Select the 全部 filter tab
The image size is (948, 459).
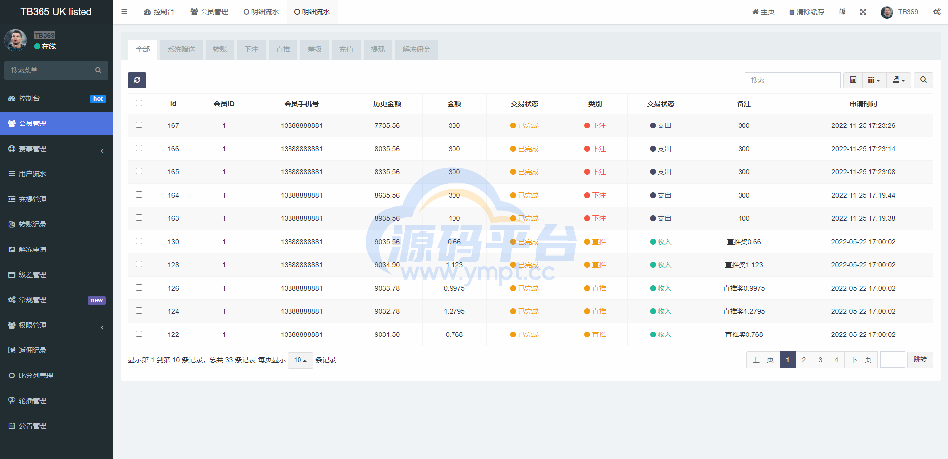click(143, 49)
